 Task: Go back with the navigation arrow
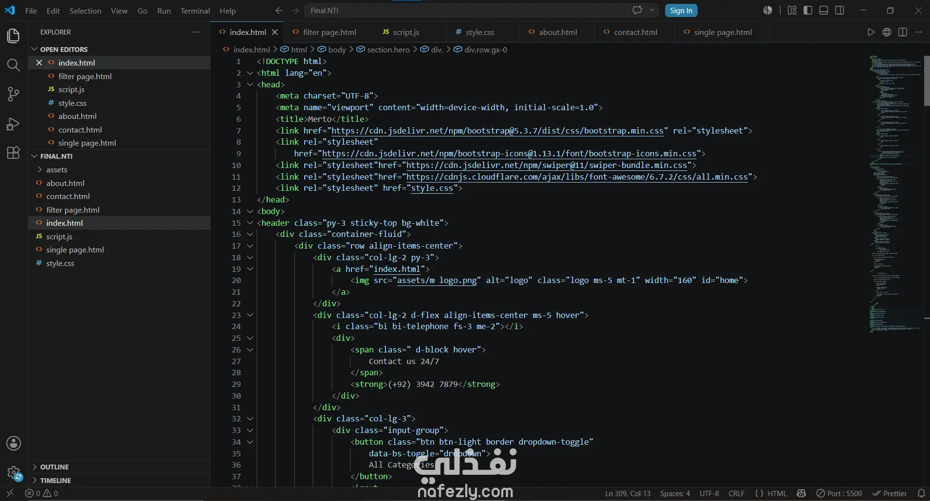point(279,10)
